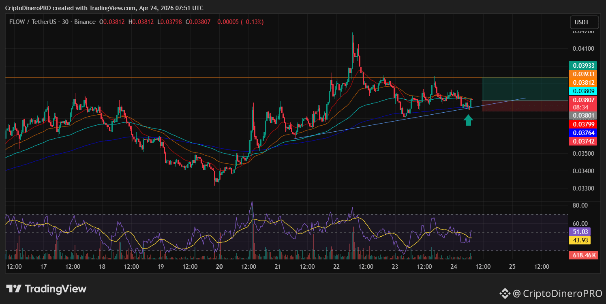Click date 18 on the time axis
The image size is (606, 304).
coord(102,267)
